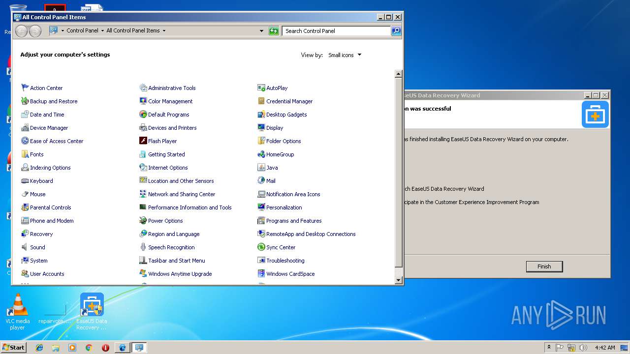This screenshot has height=354, width=630.
Task: Click the Administrative Tools icon
Action: tap(143, 88)
